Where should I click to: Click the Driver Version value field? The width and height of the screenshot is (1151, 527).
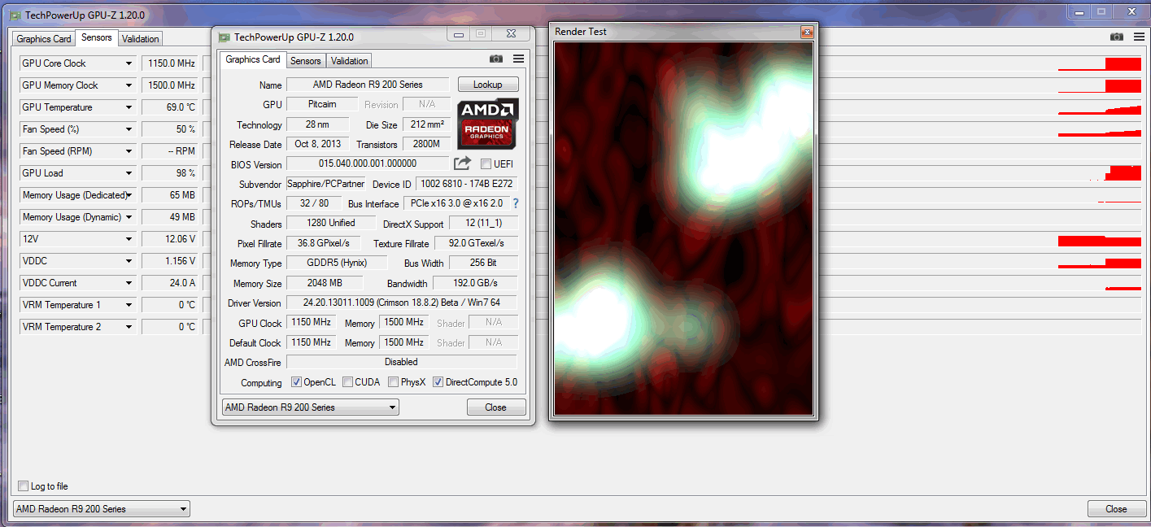(x=402, y=303)
